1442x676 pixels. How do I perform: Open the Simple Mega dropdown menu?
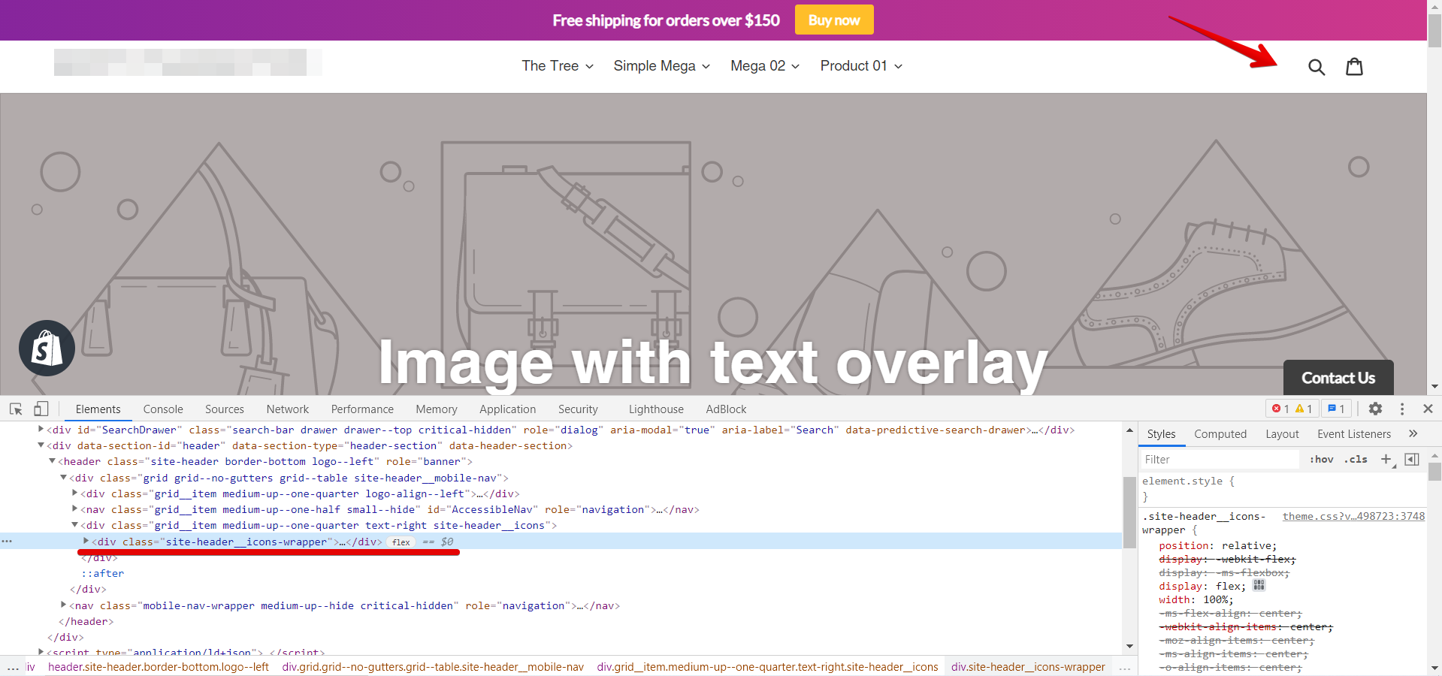(x=662, y=66)
